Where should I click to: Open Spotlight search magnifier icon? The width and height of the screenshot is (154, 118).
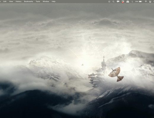(113, 1)
